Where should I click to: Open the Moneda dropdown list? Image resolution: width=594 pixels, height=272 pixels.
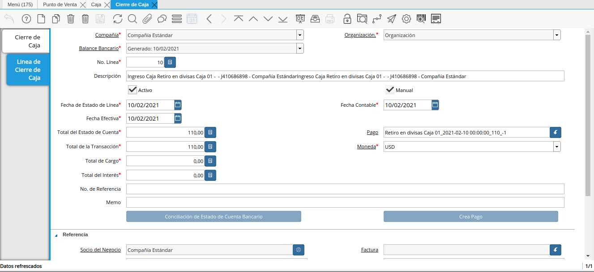click(557, 146)
